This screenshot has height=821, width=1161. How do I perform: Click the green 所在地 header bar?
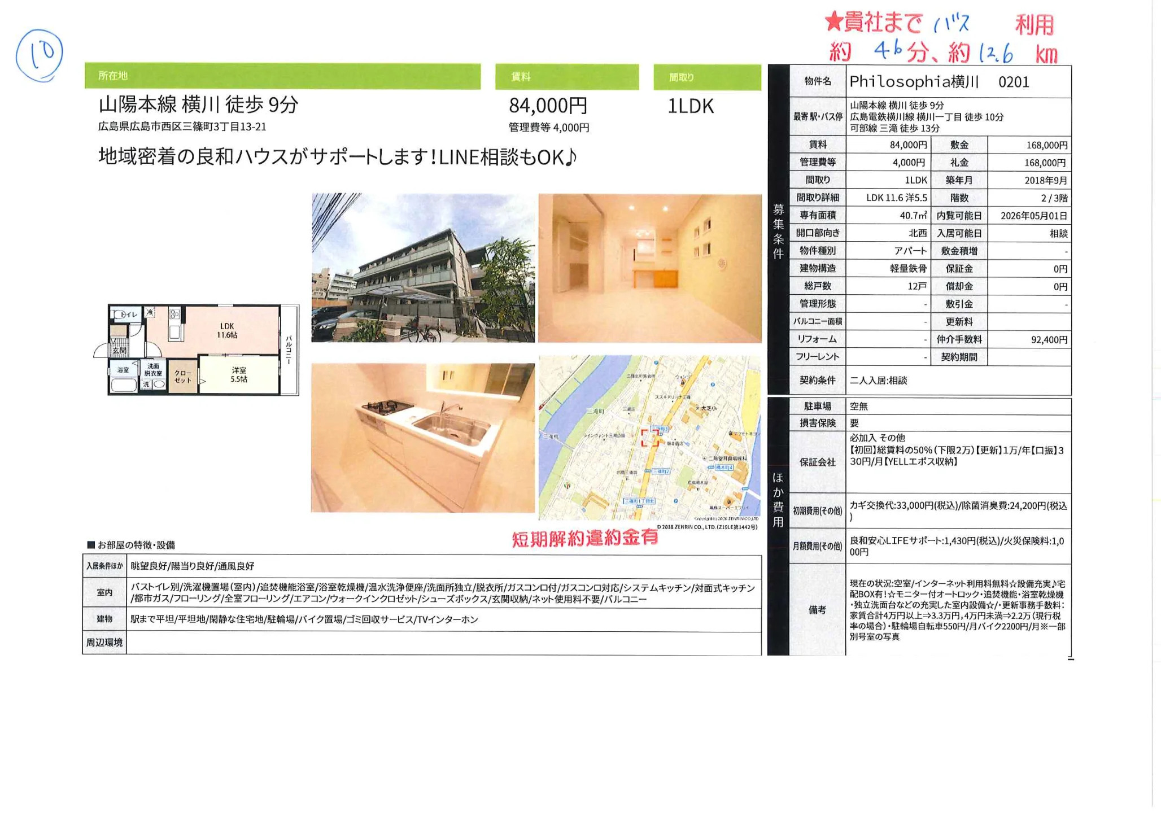tap(282, 76)
